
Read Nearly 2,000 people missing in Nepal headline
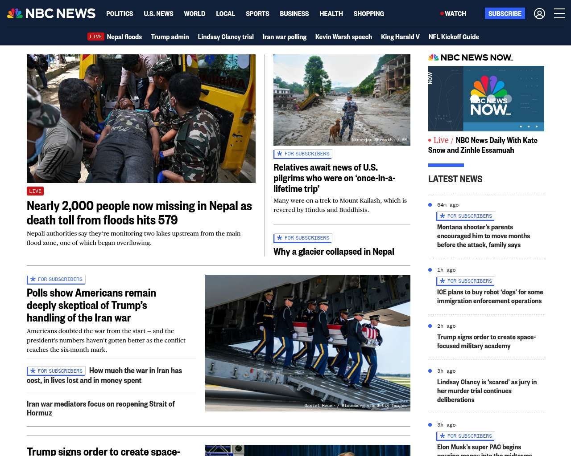[x=139, y=213]
